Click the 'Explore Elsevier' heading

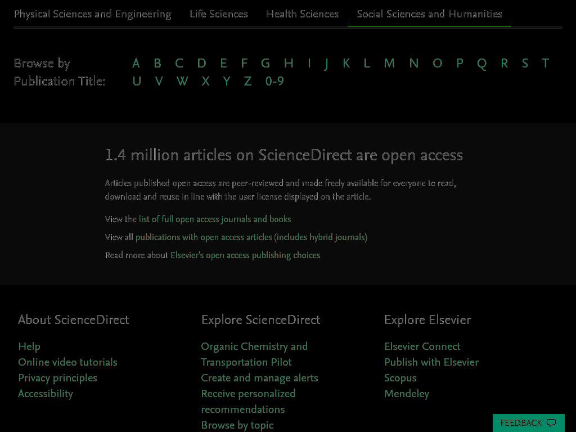pos(427,319)
